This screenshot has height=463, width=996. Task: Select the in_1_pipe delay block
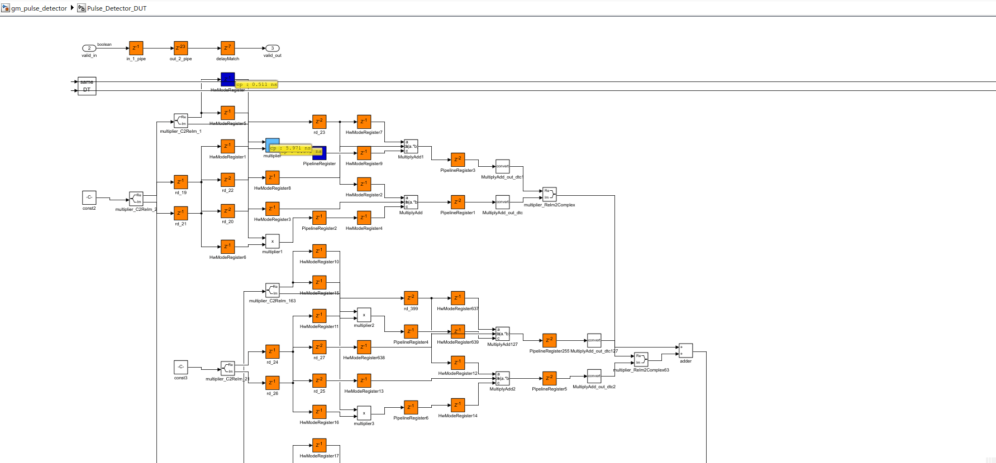[x=136, y=48]
